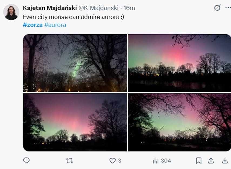Open the #zorza hashtag
This screenshot has width=231, height=169.
pos(32,25)
